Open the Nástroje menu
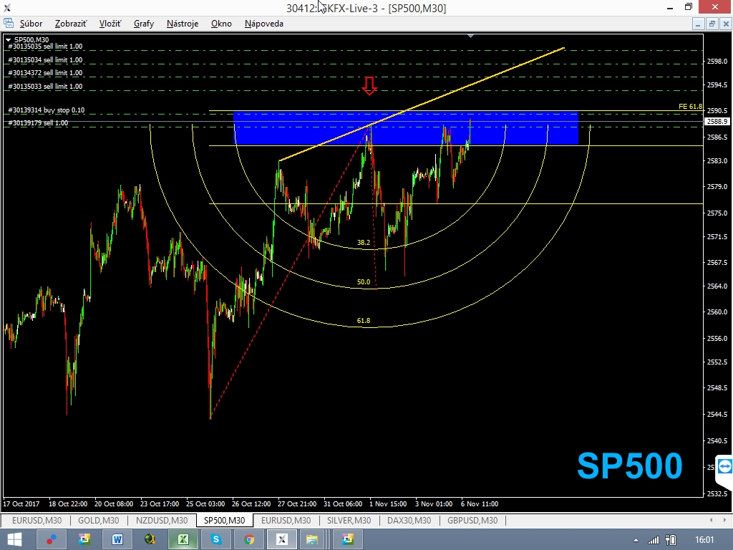Viewport: 733px width, 550px height. point(183,24)
